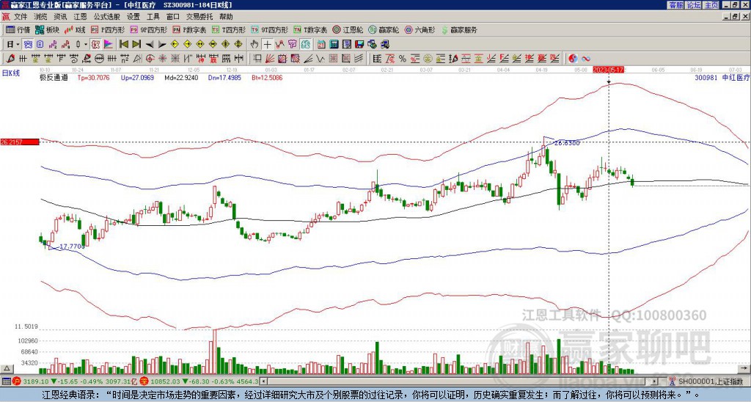The height and width of the screenshot is (402, 751).
Task: Click the yin-yang taiji icon
Action: [573, 59]
